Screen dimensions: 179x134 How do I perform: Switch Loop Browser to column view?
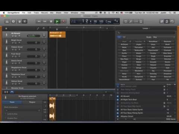(124, 37)
